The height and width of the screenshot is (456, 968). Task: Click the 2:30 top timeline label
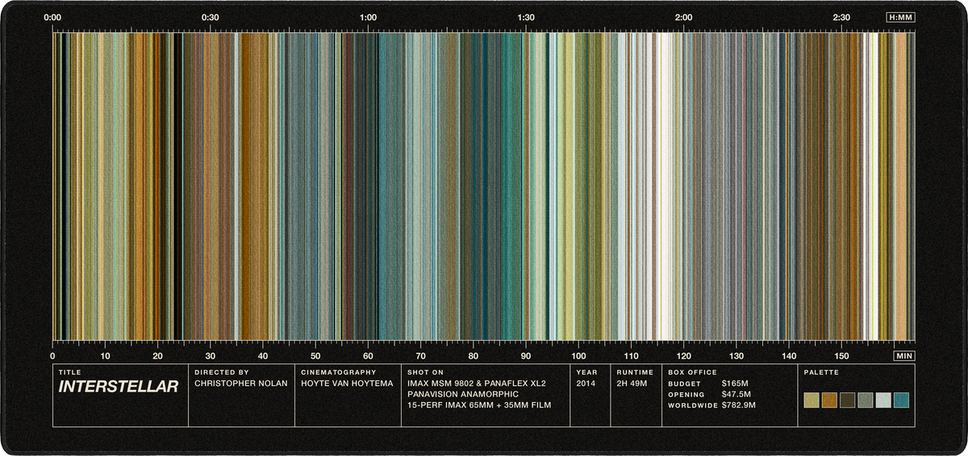click(841, 17)
